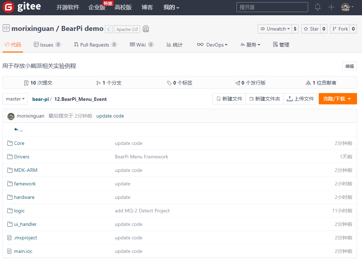Click the morixinguan committer name

[30, 116]
